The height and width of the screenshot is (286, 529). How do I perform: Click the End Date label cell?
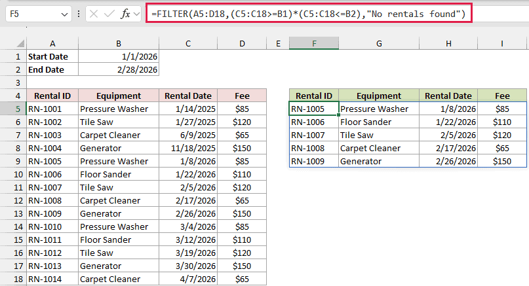point(52,70)
